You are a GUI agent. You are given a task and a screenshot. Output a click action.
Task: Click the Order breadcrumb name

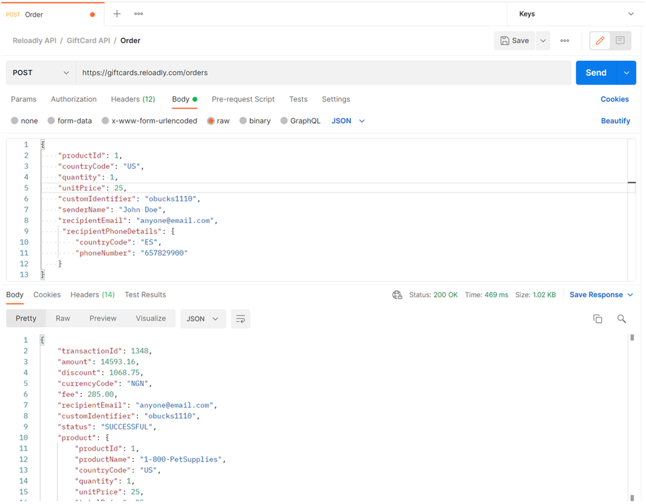coord(130,41)
